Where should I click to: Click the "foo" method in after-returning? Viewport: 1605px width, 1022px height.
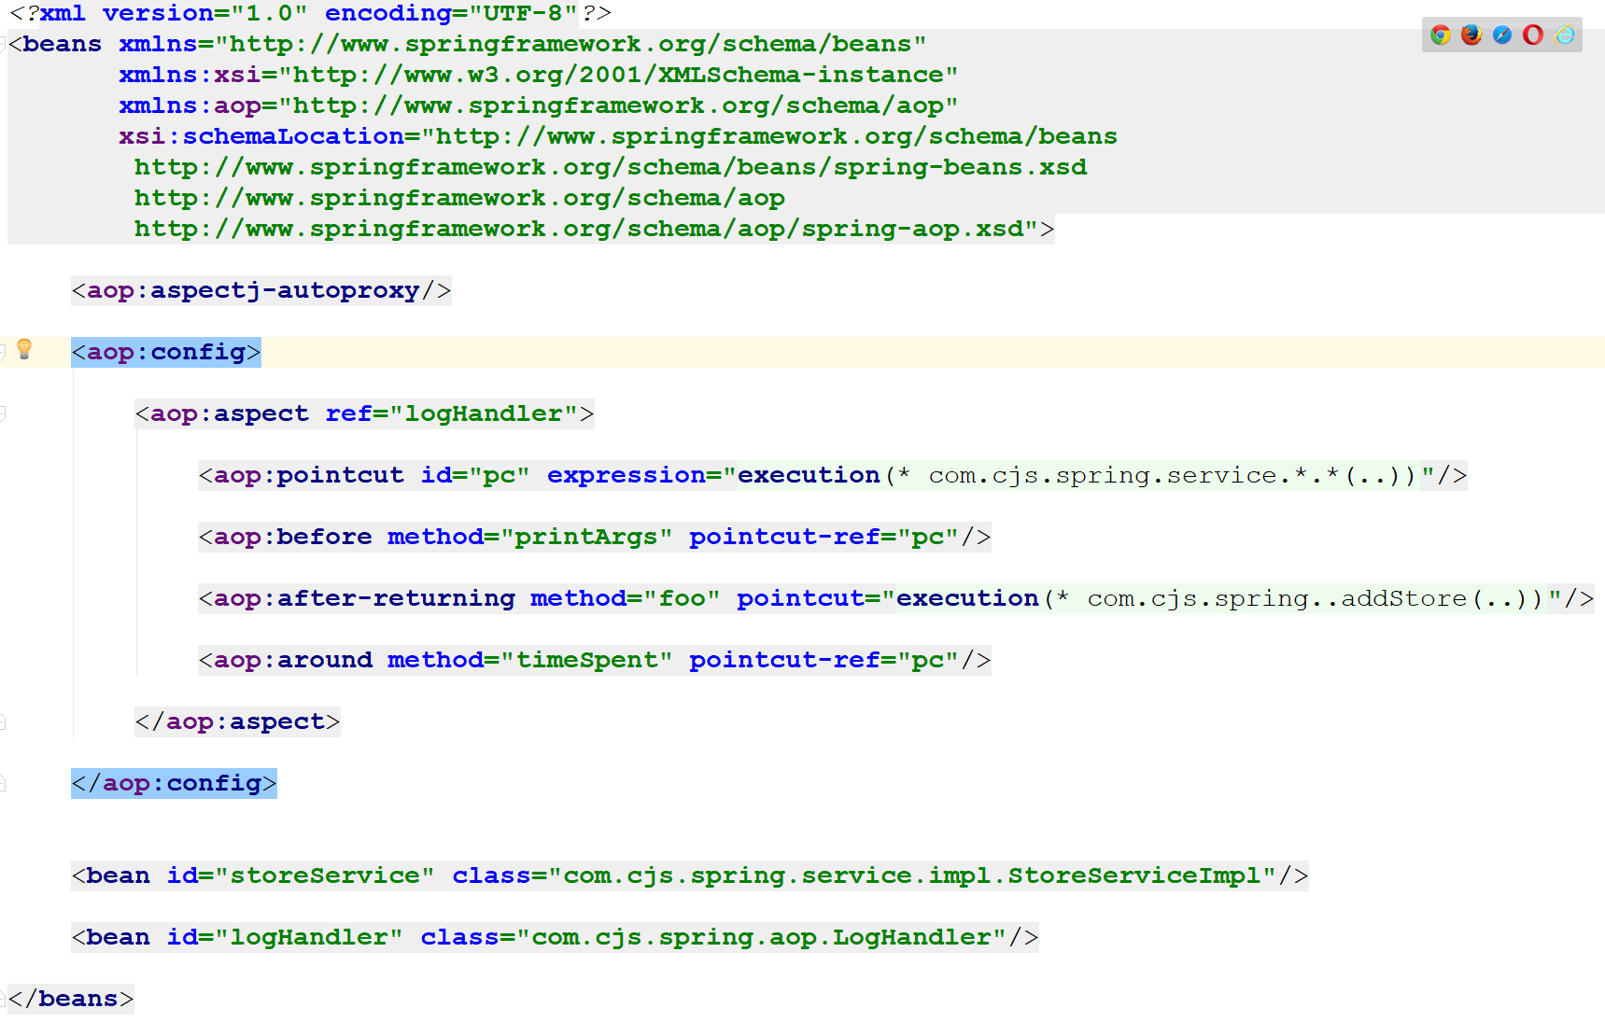682,598
